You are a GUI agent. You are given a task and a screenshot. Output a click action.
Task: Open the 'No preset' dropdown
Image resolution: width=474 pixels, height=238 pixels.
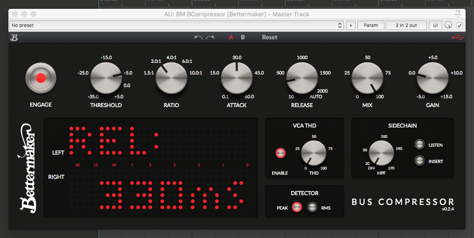pyautogui.click(x=177, y=25)
